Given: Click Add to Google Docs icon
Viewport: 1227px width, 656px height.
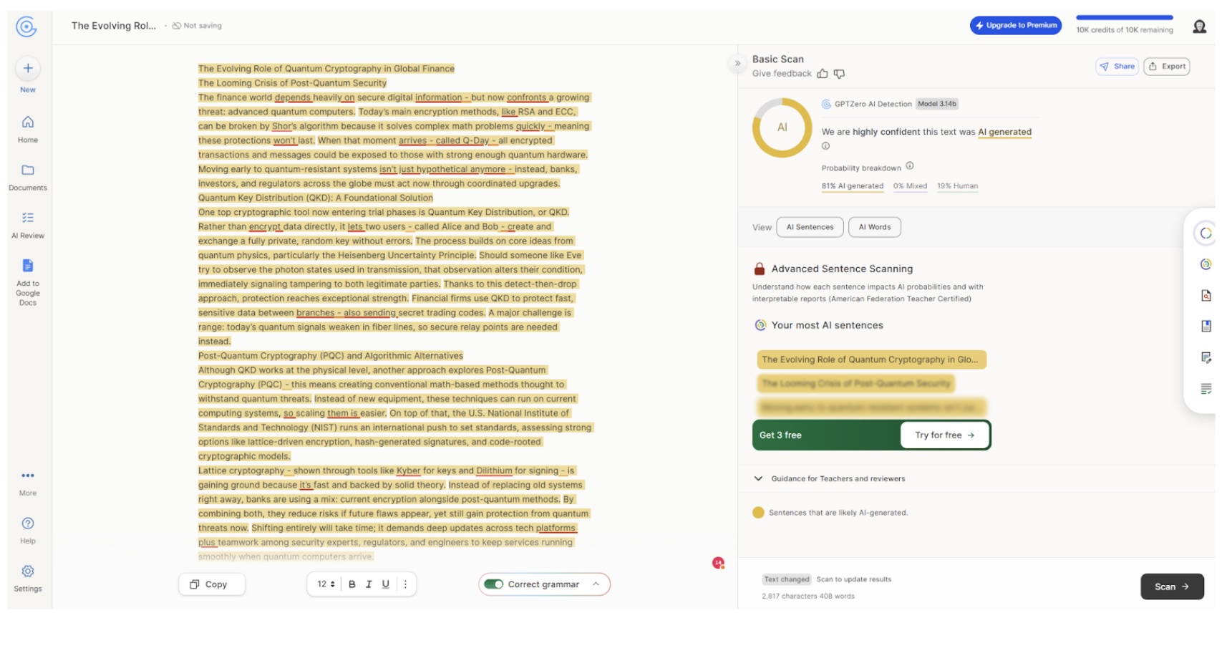Looking at the screenshot, I should (28, 266).
